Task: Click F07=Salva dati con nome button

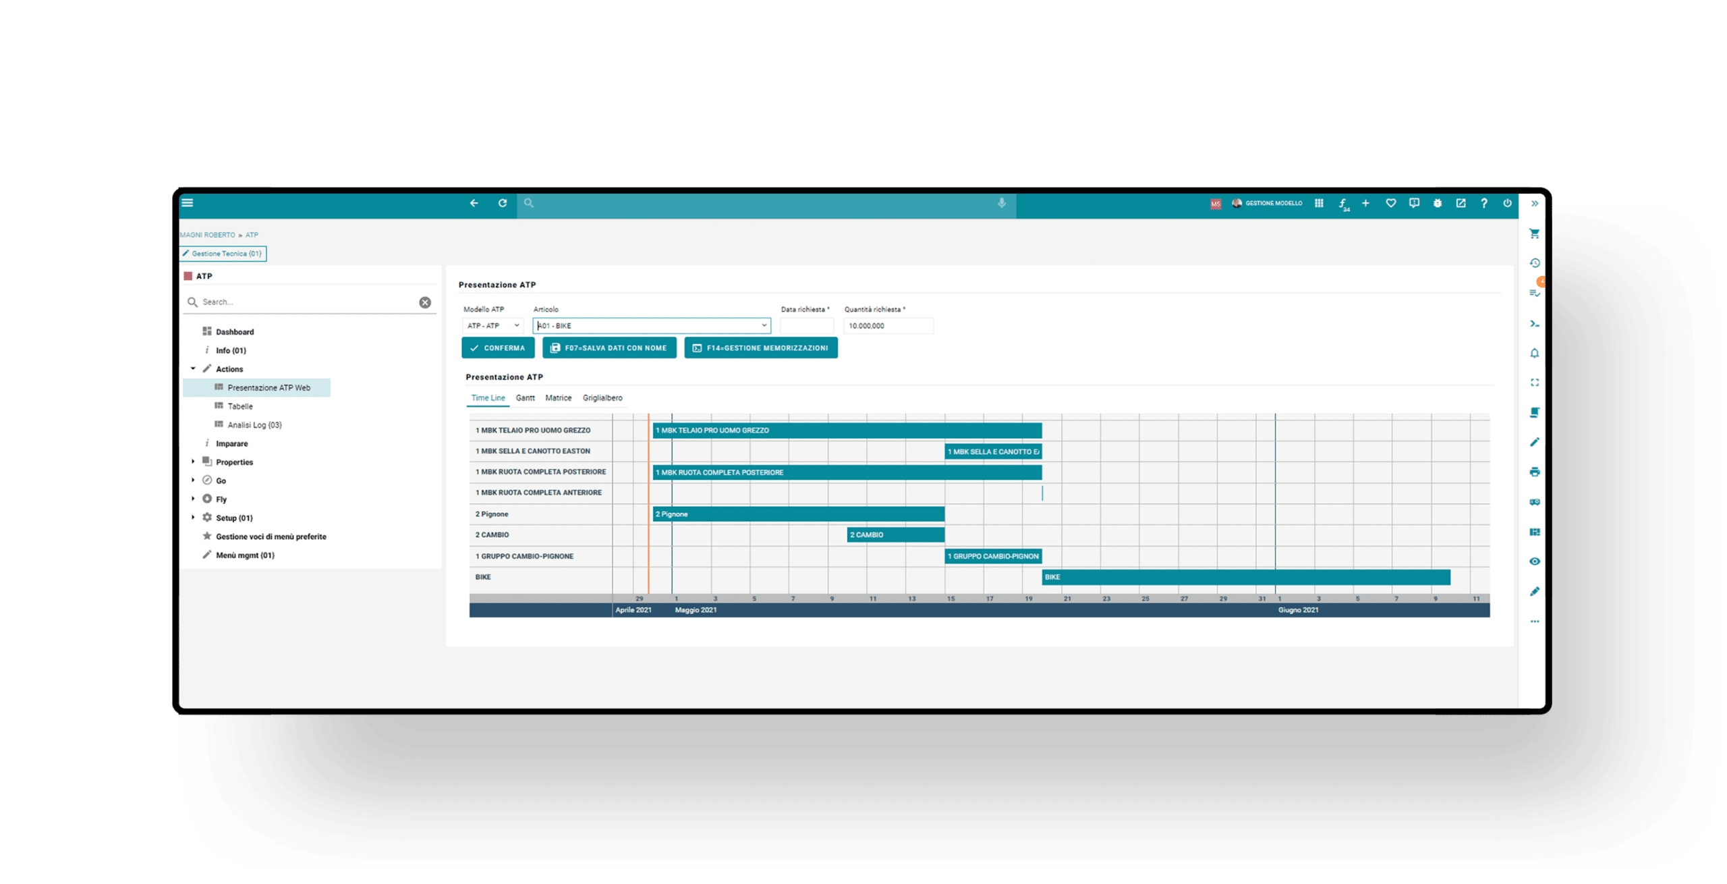Action: (609, 348)
